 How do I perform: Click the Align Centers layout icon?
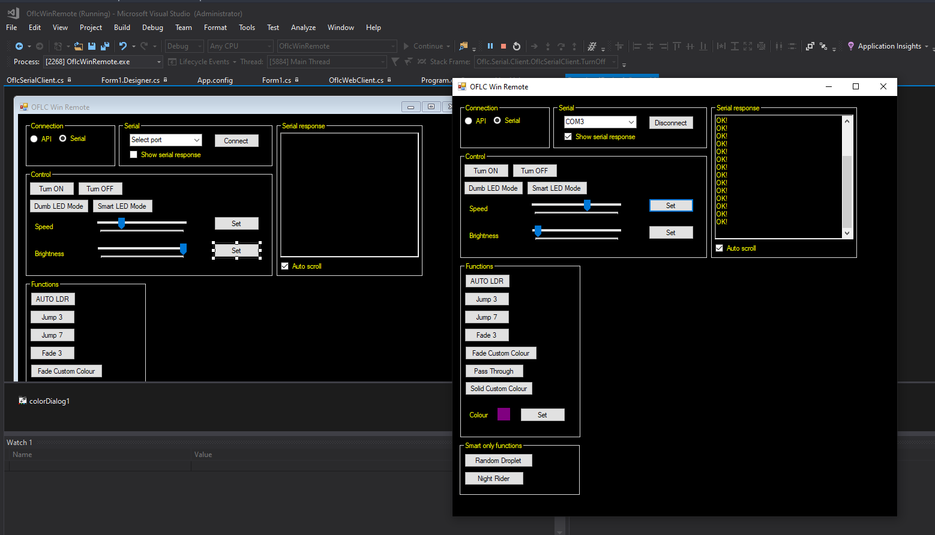(x=651, y=46)
